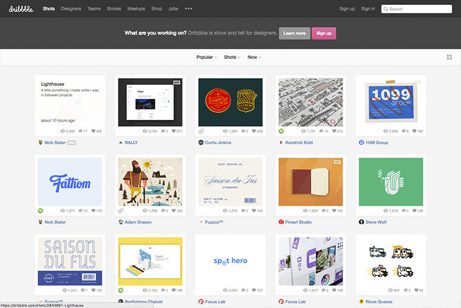The width and height of the screenshot is (461, 308).
Task: Open the Meetups navigation item
Action: point(136,8)
